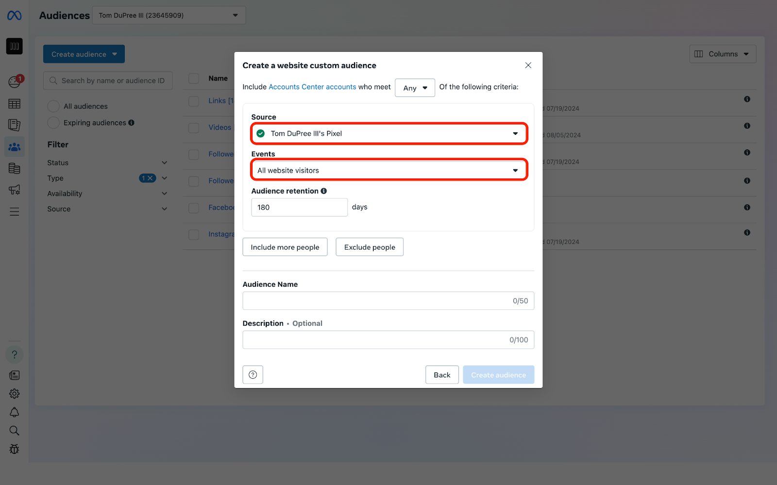The image size is (777, 485).
Task: Open the Columns dropdown
Action: pos(723,54)
